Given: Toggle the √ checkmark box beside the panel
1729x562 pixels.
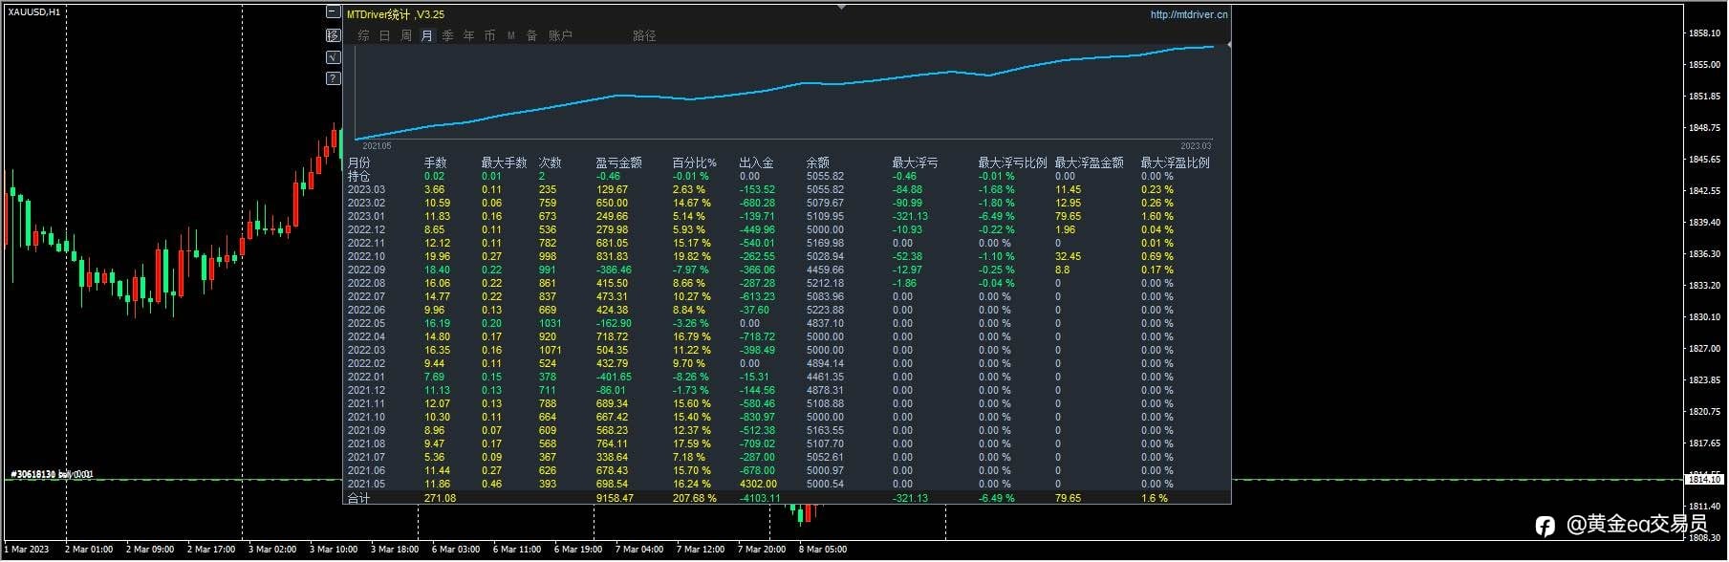Looking at the screenshot, I should click(333, 57).
